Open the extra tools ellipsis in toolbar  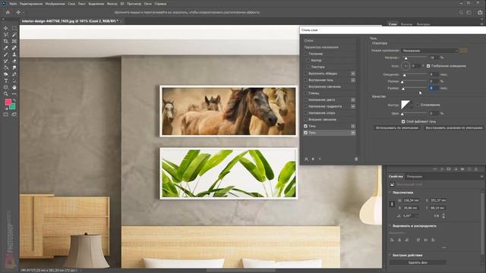[14, 94]
